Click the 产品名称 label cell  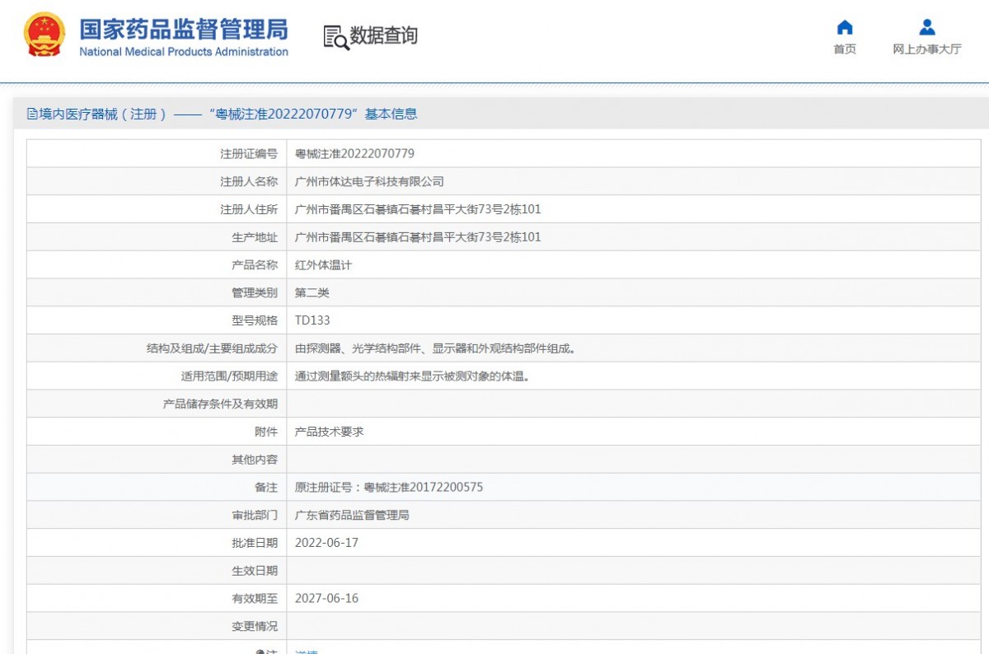pyautogui.click(x=157, y=265)
